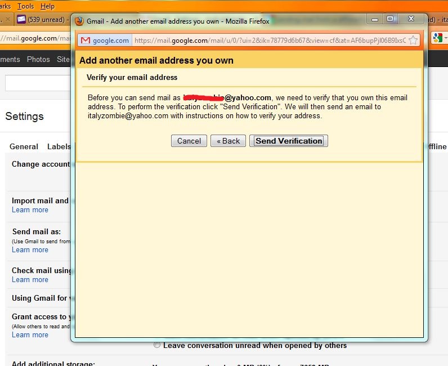This screenshot has width=448, height=366.
Task: Click the main window mail.google.com address bar
Action: coord(35,38)
